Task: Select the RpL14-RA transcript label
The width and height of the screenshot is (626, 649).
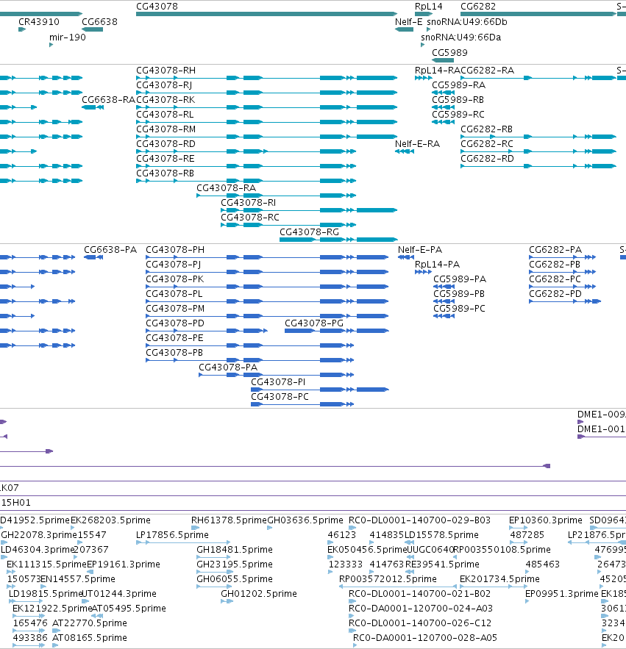Action: coord(438,71)
